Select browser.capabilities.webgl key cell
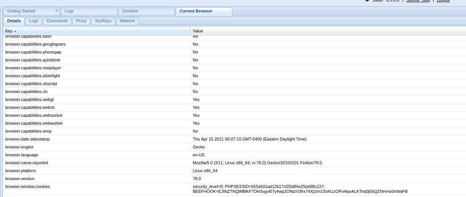This screenshot has width=466, height=197. point(29,99)
